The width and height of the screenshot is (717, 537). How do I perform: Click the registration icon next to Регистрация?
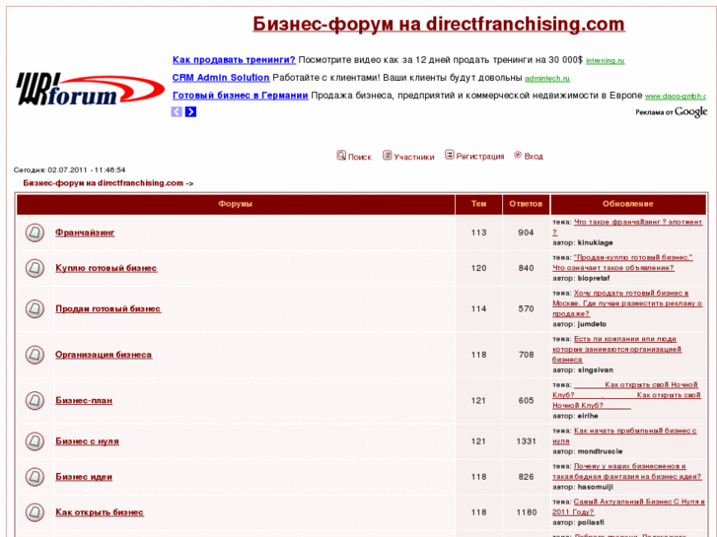pos(450,155)
